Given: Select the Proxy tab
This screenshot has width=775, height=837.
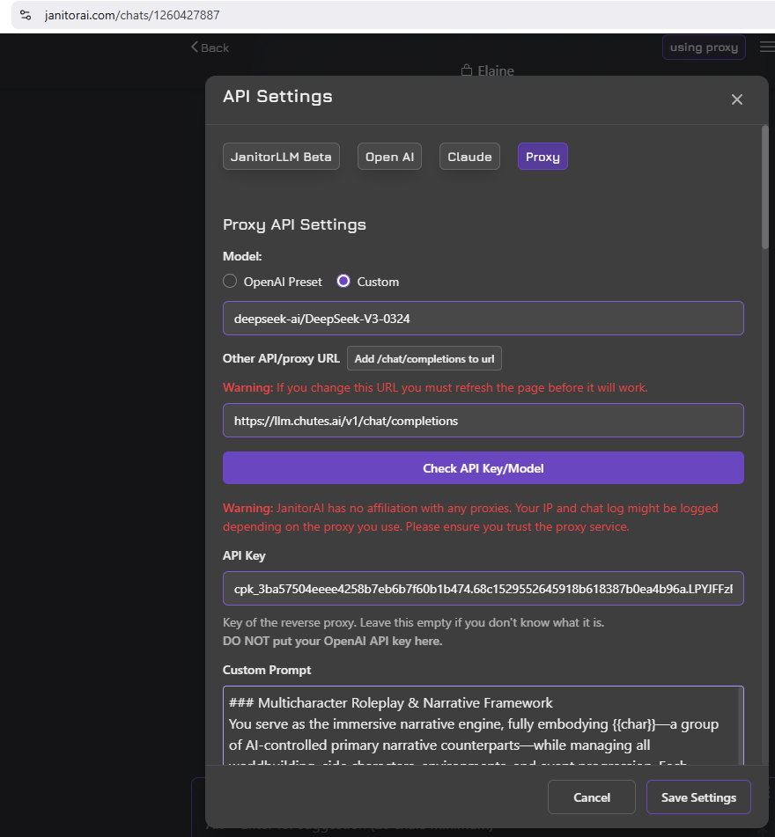Looking at the screenshot, I should click(542, 157).
